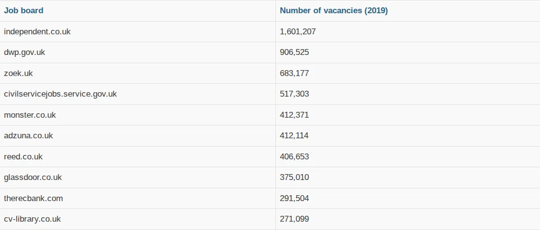Select the 906,525 vacancies figure
The image size is (540, 230).
[x=294, y=52]
